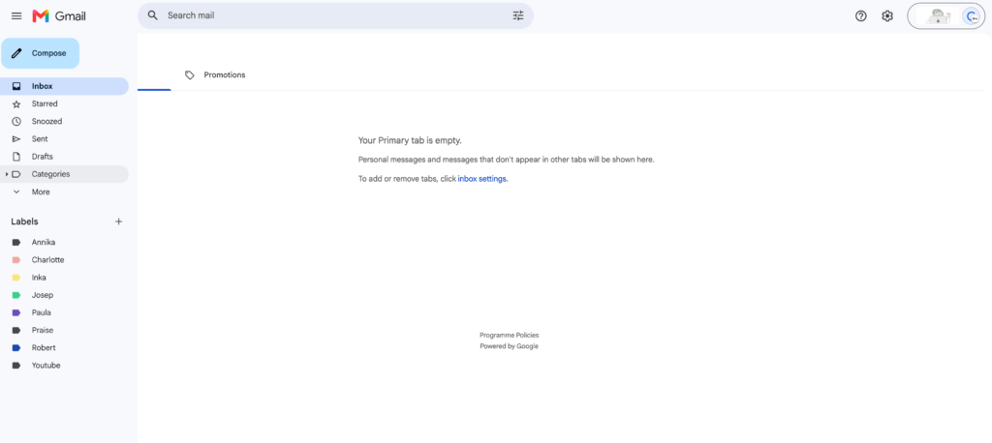Screen dimensions: 992x443
Task: Click the Compose pencil icon
Action: pos(17,53)
